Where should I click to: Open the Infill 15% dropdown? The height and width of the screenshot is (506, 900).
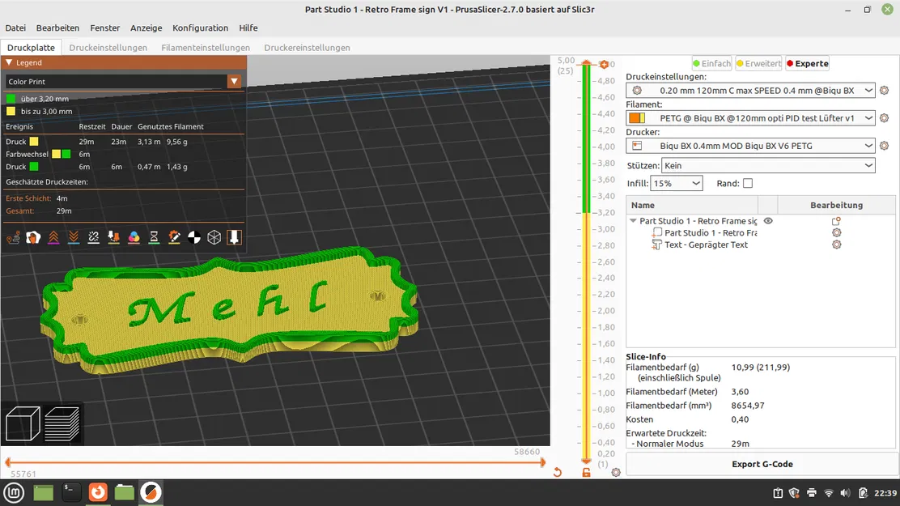pos(676,183)
